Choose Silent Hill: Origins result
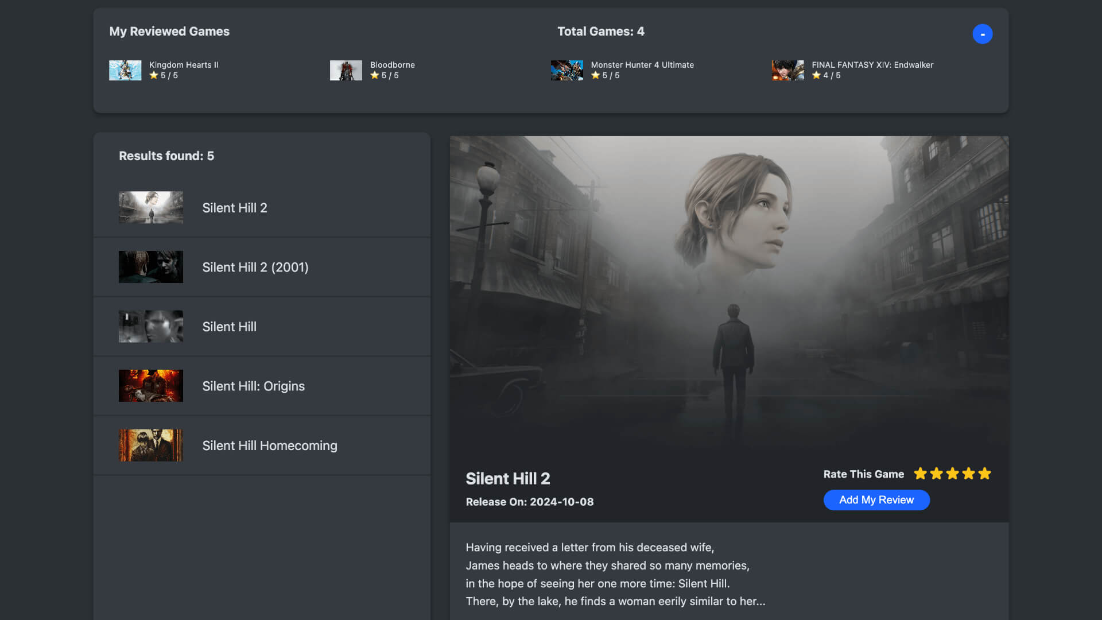This screenshot has width=1102, height=620. tap(262, 386)
